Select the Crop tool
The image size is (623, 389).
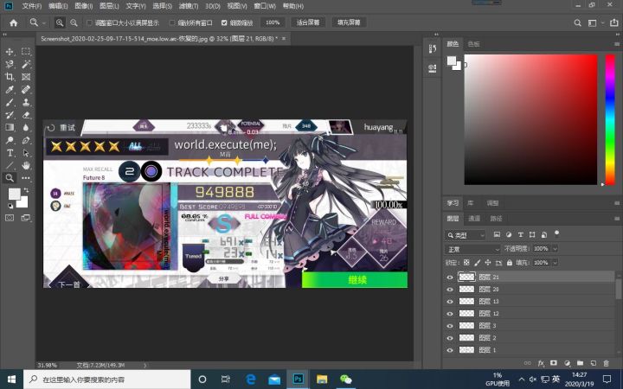coord(10,77)
